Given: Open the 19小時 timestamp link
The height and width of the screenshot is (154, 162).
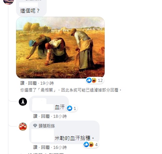Looking at the screenshot, I should click(47, 83).
